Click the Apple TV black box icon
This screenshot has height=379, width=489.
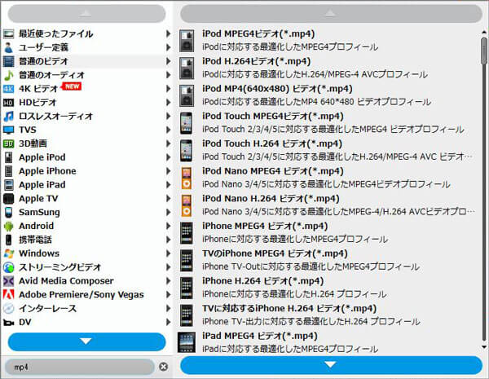[x=9, y=198]
